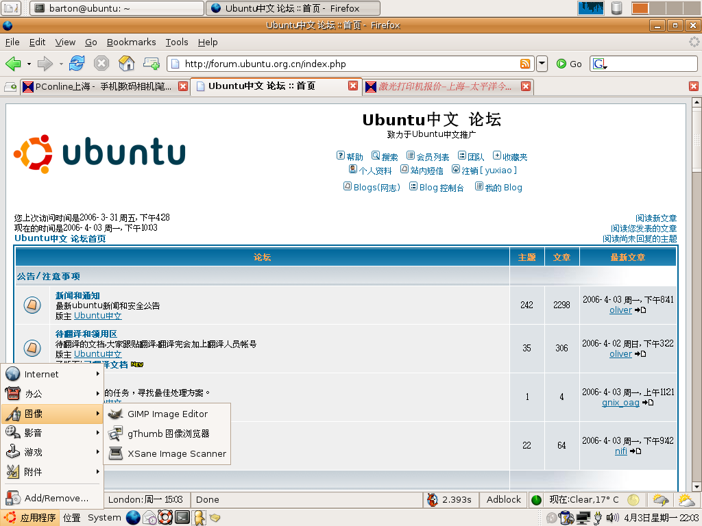The image size is (702, 526).
Task: Click the Stop loading icon
Action: pos(101,64)
